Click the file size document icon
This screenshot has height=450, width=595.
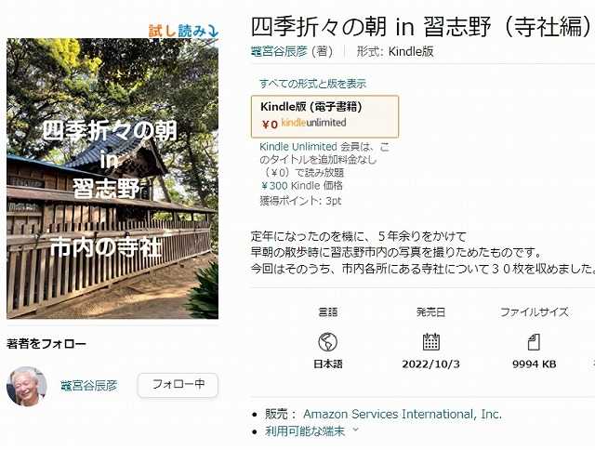coord(534,342)
